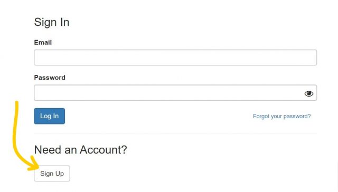Show the password using the eye icon
Viewport: 338px width, 192px height.
coord(308,94)
